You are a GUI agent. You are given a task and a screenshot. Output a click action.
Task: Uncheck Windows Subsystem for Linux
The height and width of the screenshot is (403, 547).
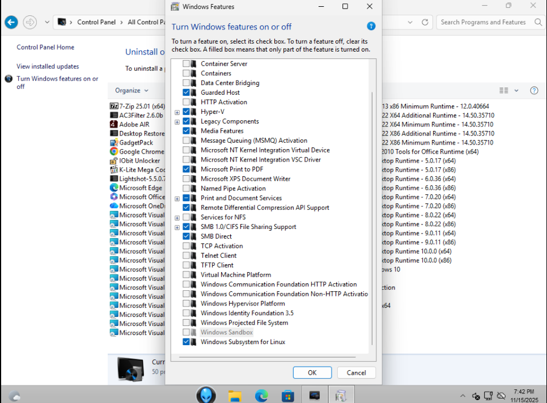coord(186,342)
